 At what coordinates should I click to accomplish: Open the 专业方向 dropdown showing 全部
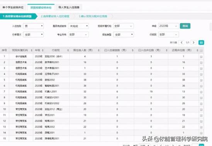coord(78,34)
